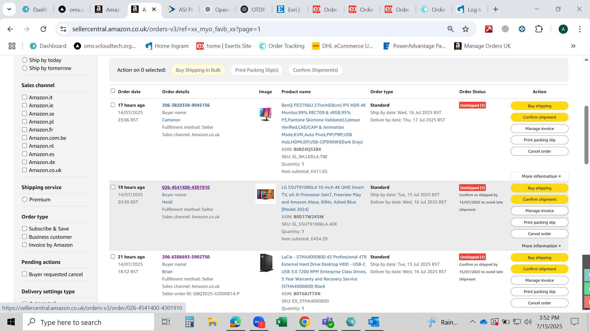Open buyer name Cameron link
The width and height of the screenshot is (590, 331).
(171, 120)
